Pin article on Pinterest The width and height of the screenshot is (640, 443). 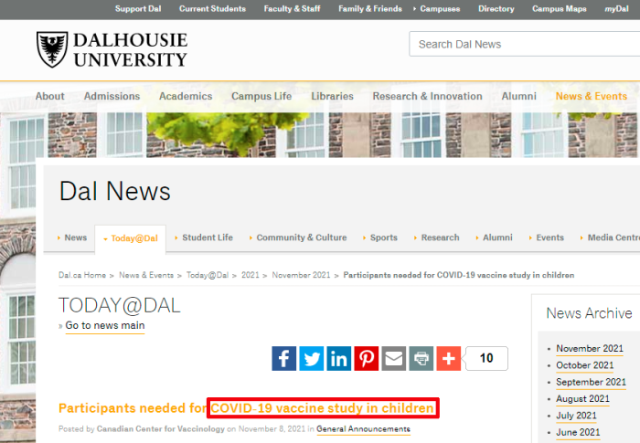click(x=366, y=359)
